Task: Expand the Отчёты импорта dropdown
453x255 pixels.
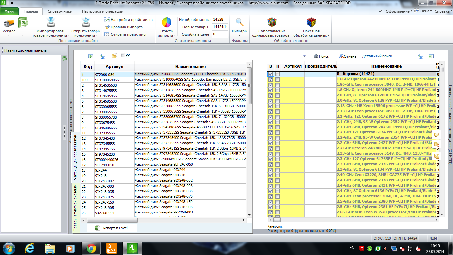Action: [175, 36]
